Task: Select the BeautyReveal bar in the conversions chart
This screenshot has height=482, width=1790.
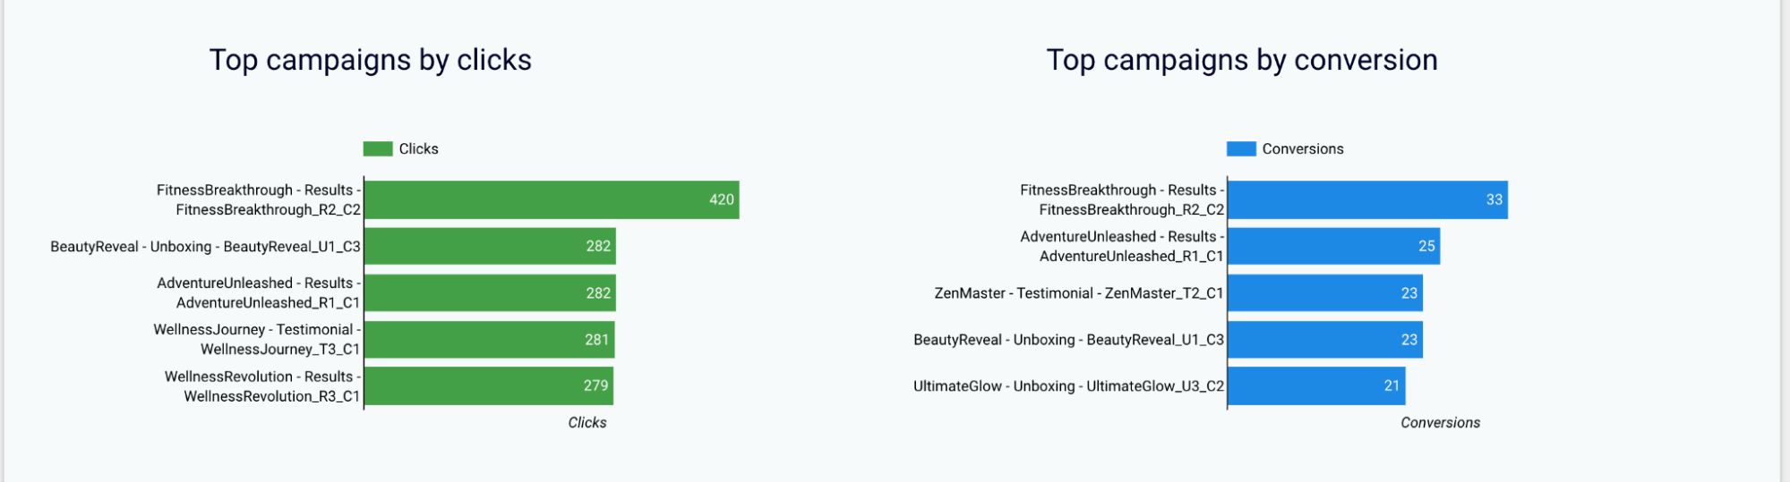Action: coord(1324,340)
